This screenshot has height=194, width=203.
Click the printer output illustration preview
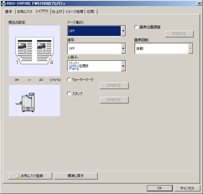click(x=34, y=101)
